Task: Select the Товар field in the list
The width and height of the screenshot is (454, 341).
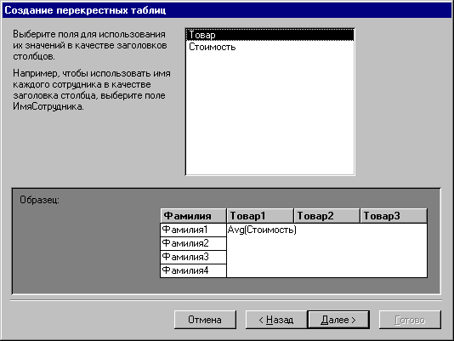Action: click(x=270, y=35)
